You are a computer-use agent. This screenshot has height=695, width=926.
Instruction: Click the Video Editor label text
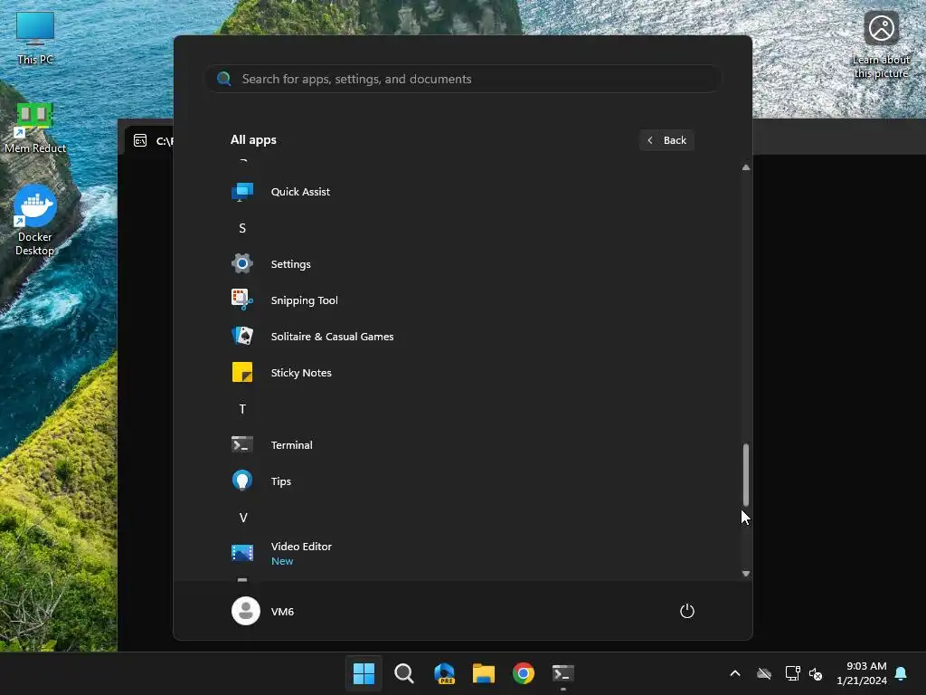tap(301, 546)
